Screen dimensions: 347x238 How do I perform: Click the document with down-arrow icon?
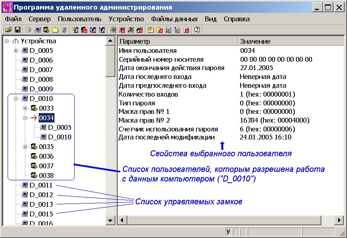coord(168,30)
